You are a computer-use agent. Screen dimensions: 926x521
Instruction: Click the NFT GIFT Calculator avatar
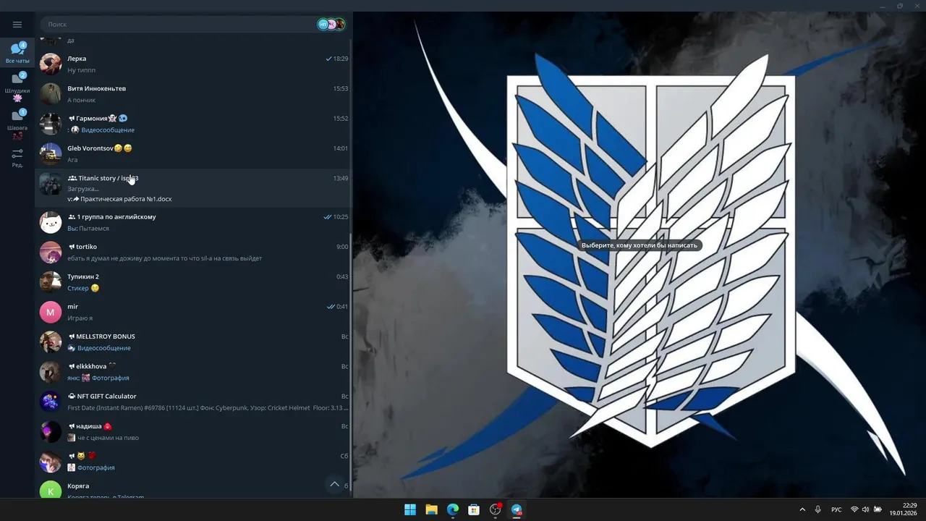click(x=50, y=402)
